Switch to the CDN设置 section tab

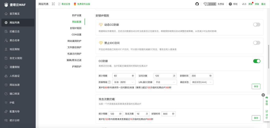click(x=76, y=35)
